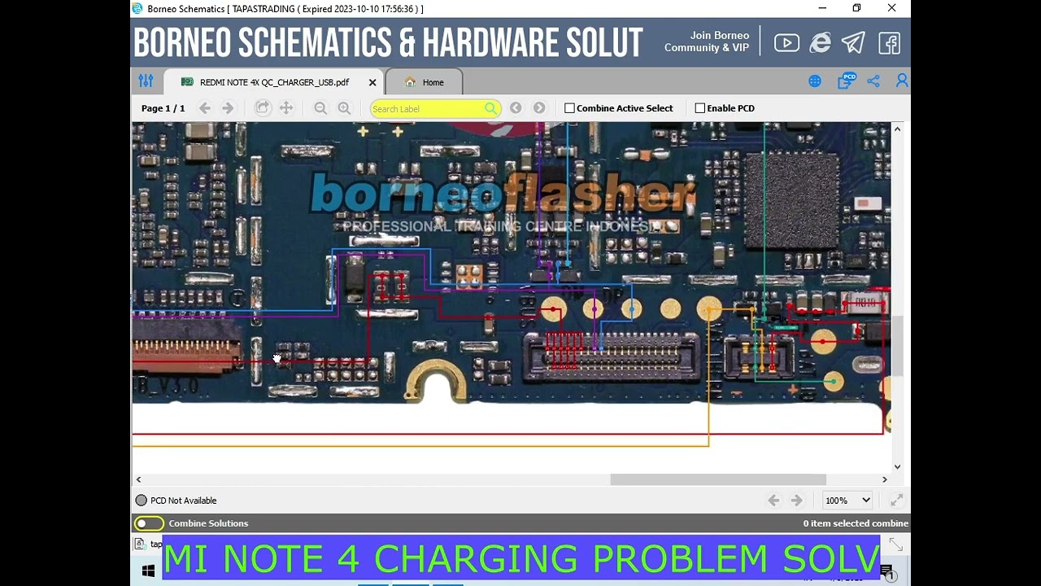Open the Windows Start button

[x=148, y=571]
